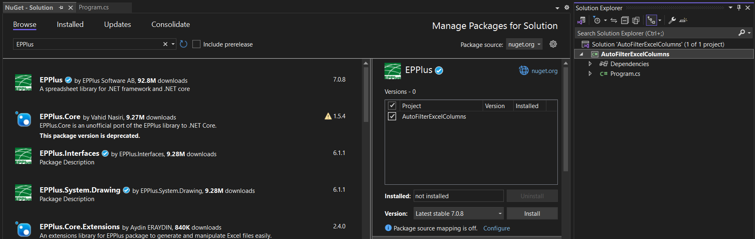Click package list scroll up arrow

pos(366,63)
